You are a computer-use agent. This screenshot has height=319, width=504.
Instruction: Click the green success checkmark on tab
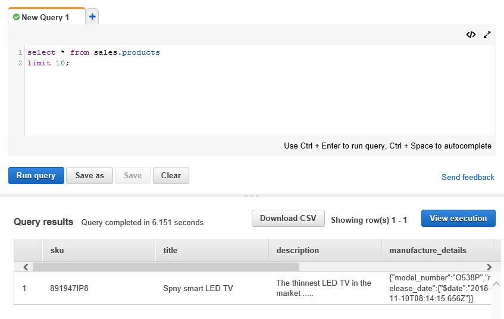[x=17, y=17]
